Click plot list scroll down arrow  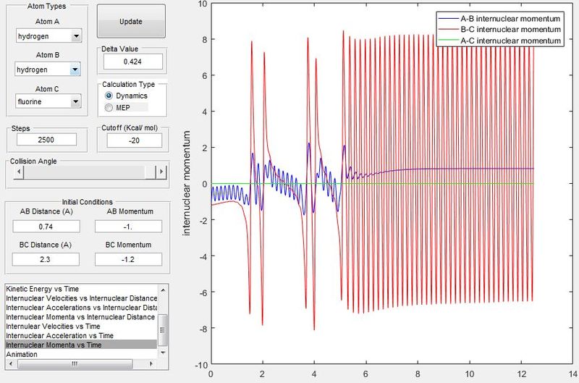(x=163, y=353)
